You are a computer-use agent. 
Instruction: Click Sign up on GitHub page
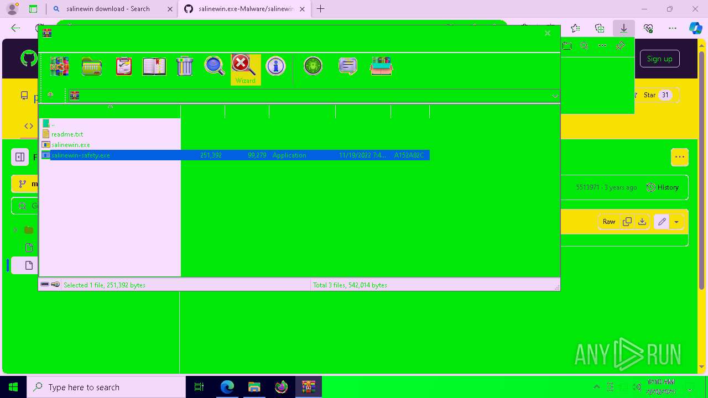point(659,59)
